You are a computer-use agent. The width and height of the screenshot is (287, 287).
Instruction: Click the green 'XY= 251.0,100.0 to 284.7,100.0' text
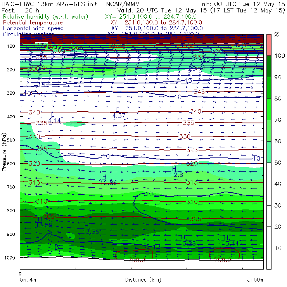[151, 17]
